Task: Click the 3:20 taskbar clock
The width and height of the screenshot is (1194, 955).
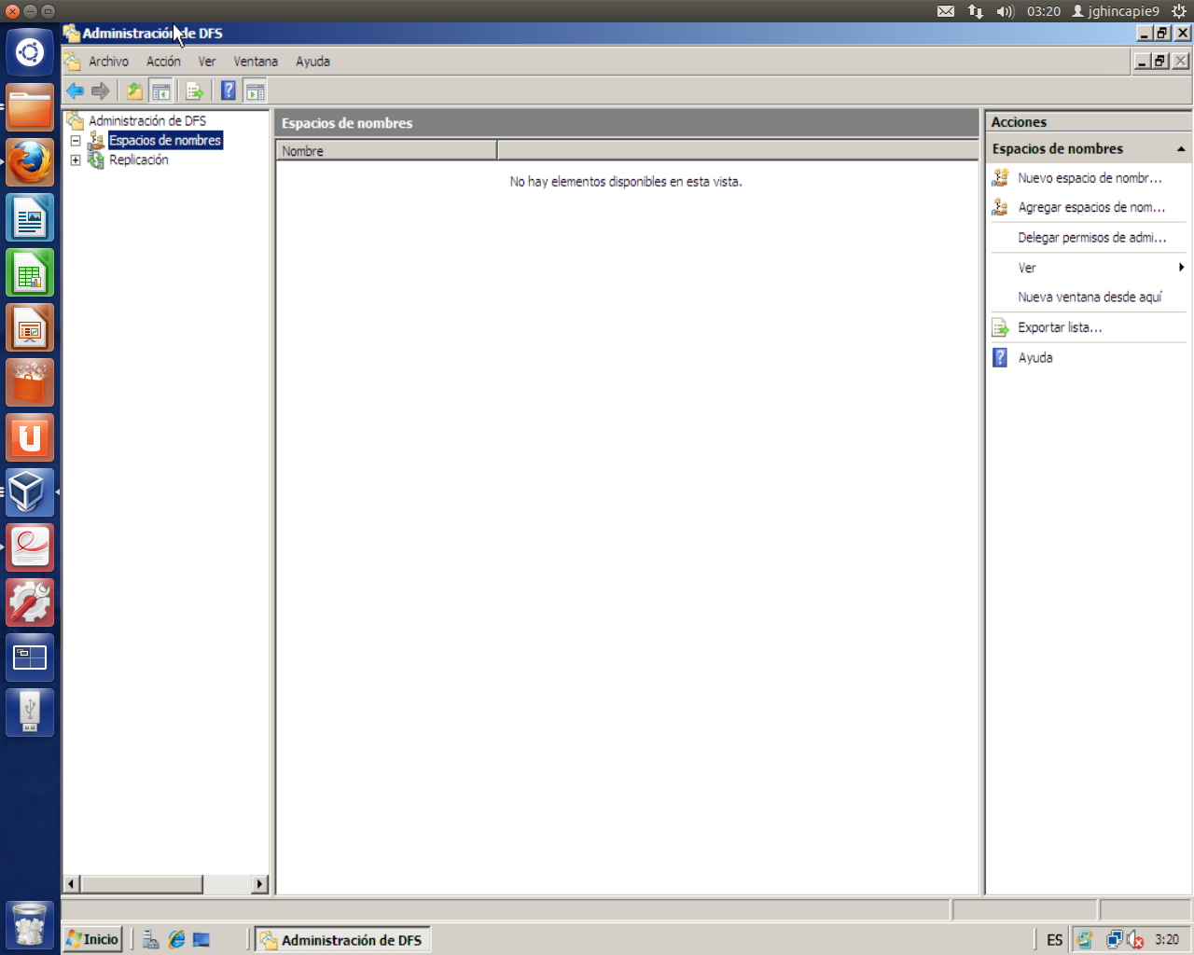Action: click(x=1167, y=940)
